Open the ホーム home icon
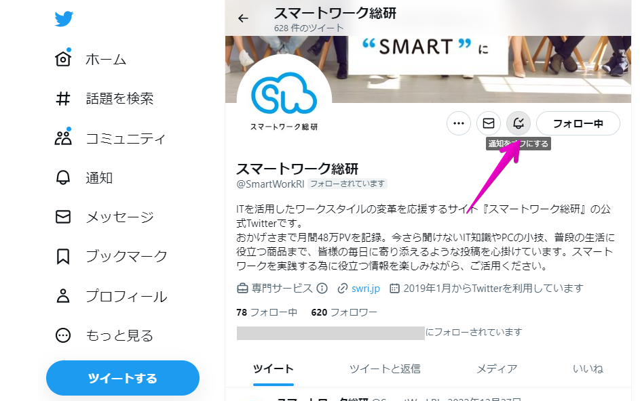This screenshot has width=640, height=401. [63, 59]
